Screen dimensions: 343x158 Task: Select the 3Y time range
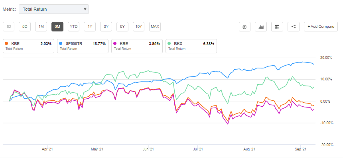pos(106,27)
